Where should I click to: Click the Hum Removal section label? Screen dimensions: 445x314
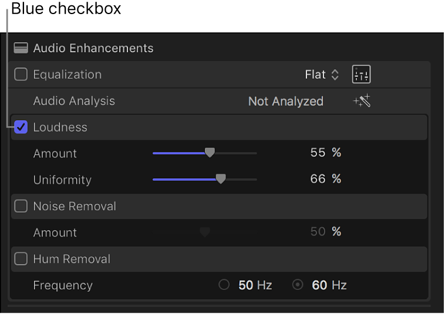click(x=72, y=259)
